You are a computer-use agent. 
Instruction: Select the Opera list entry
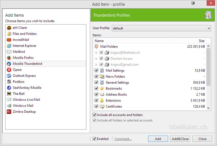click(46, 70)
